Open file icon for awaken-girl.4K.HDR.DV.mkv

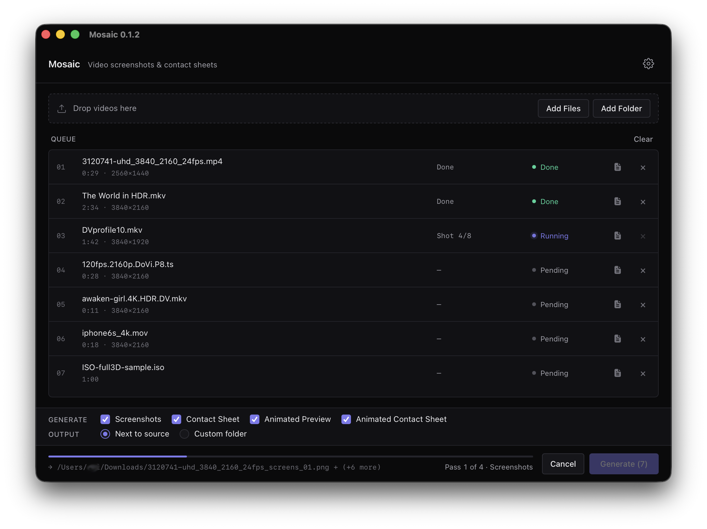617,304
